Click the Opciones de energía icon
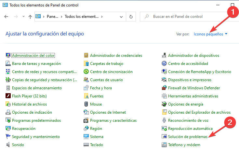 click(164, 104)
